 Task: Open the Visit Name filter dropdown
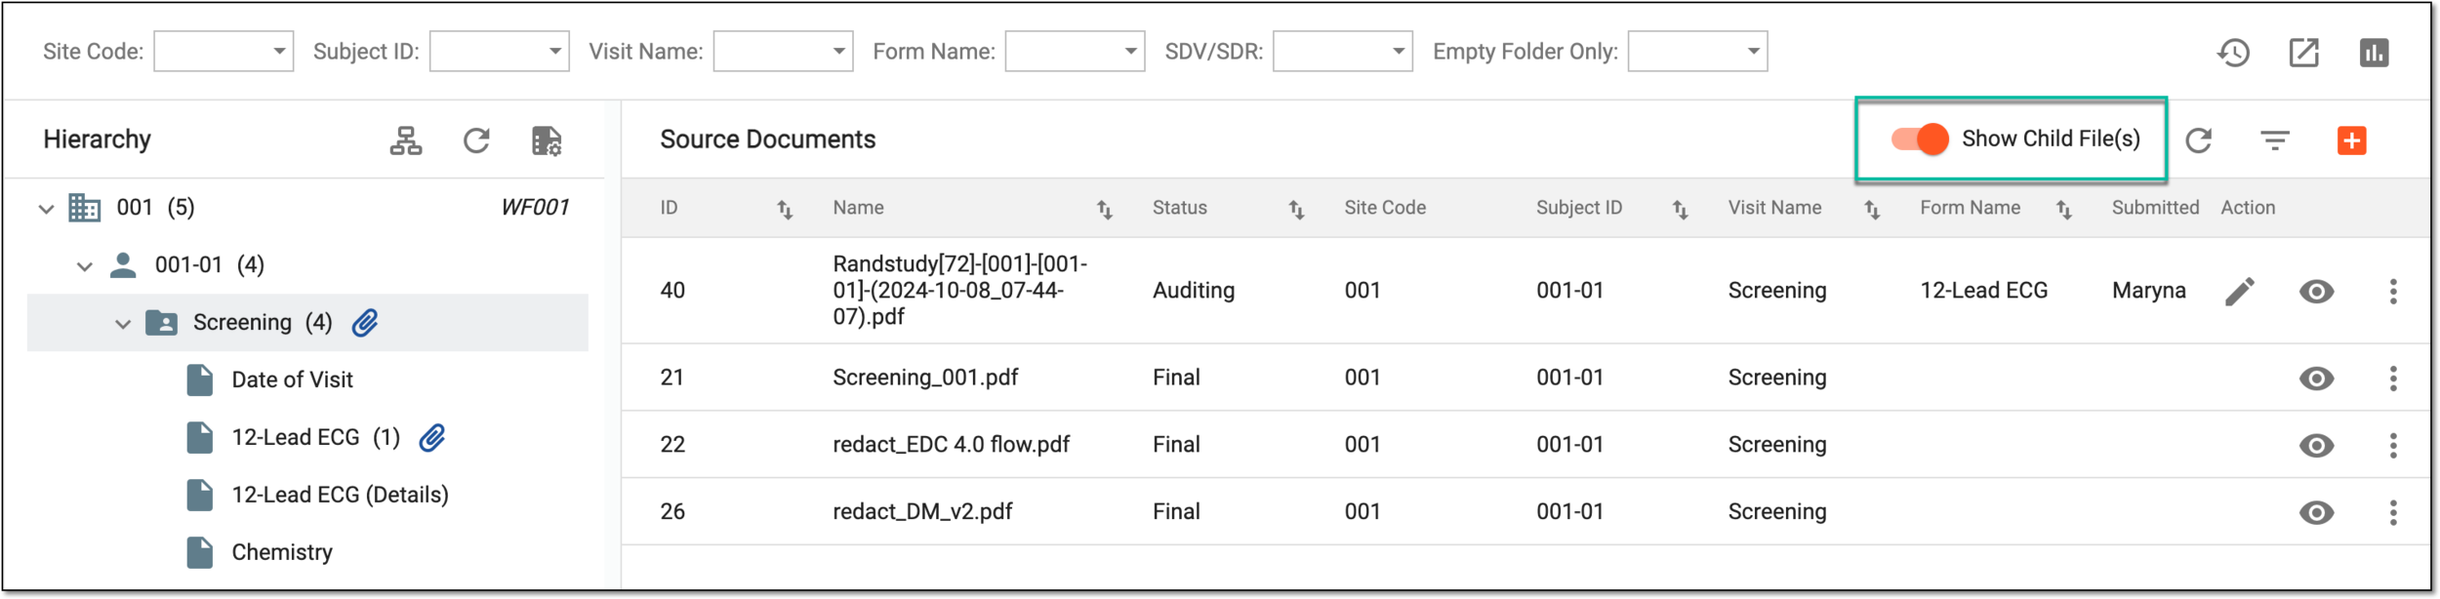pyautogui.click(x=783, y=52)
